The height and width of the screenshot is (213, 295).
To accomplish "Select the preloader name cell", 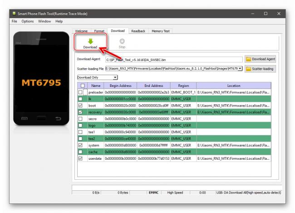I will tap(96, 92).
